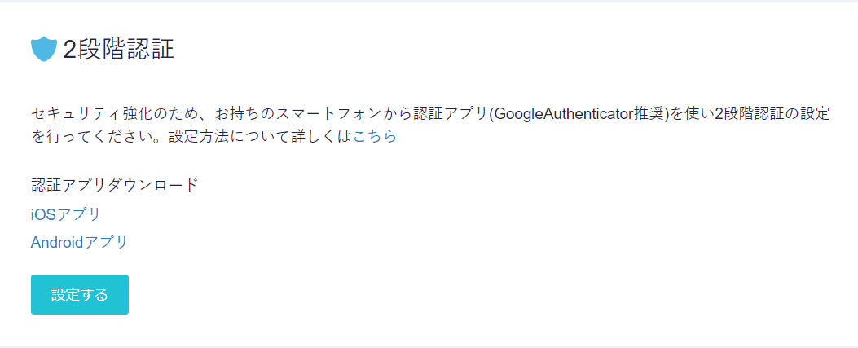Choose the iOS authenticator app link
The image size is (858, 348).
66,214
